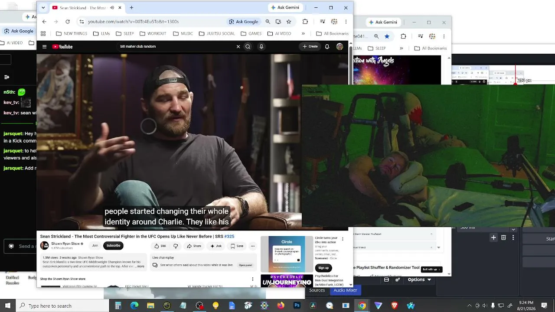
Task: Switch to the Sources tab
Action: (317, 290)
